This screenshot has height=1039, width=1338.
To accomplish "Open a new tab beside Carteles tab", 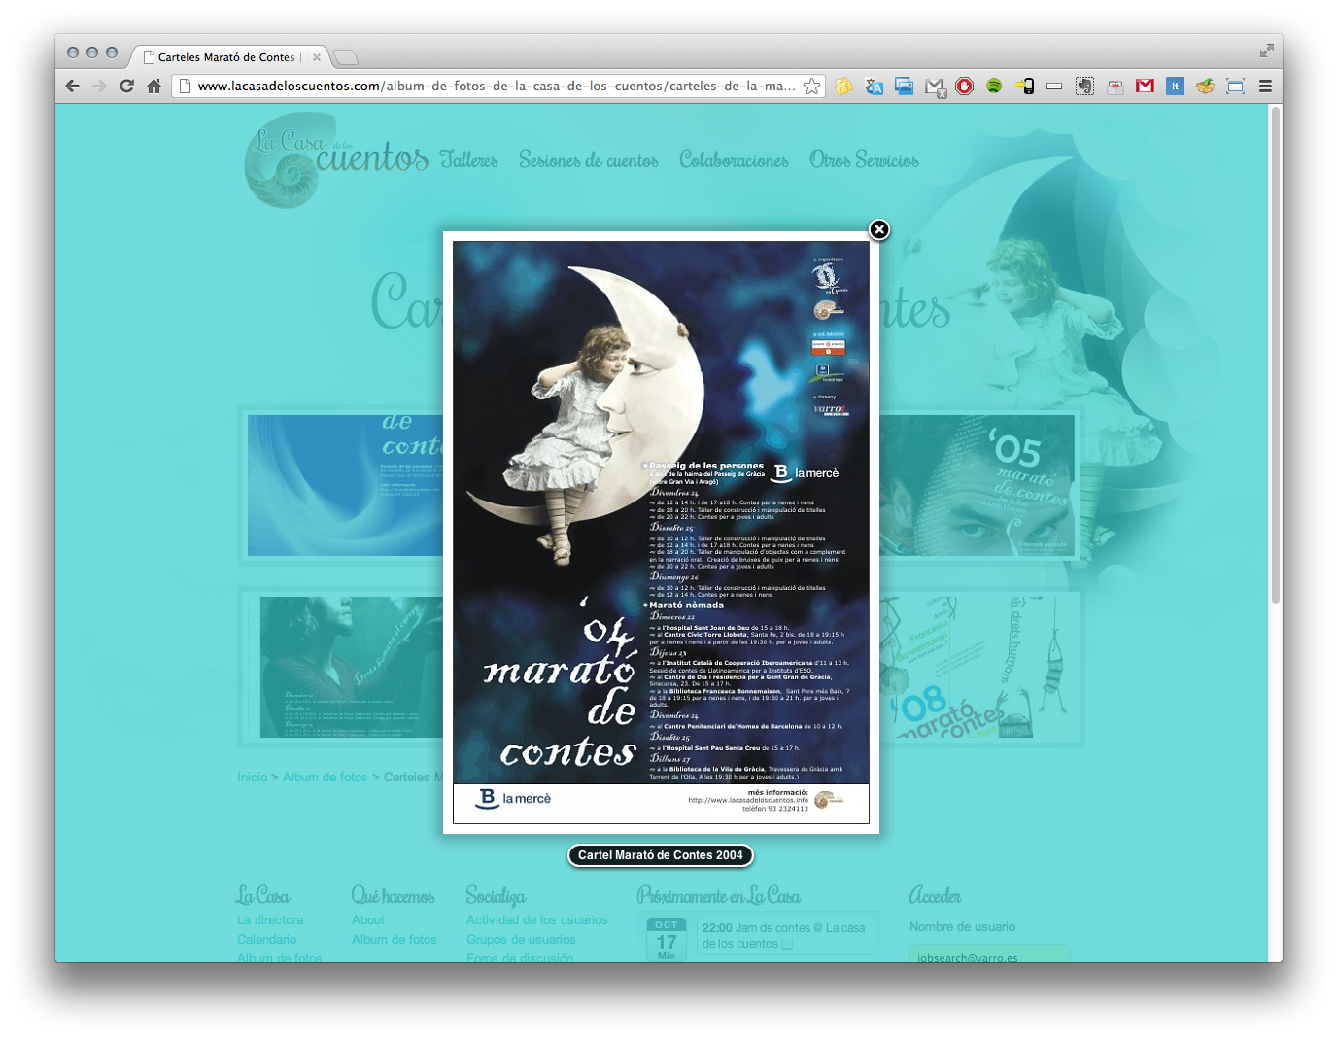I will tap(346, 56).
